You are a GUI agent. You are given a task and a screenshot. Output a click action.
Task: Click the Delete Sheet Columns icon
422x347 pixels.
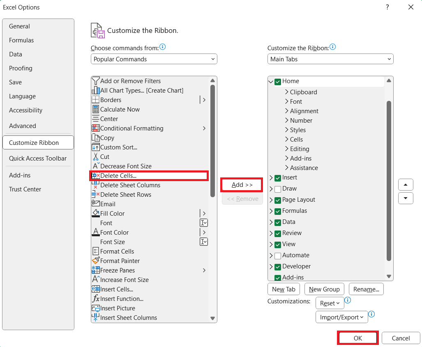coord(96,185)
